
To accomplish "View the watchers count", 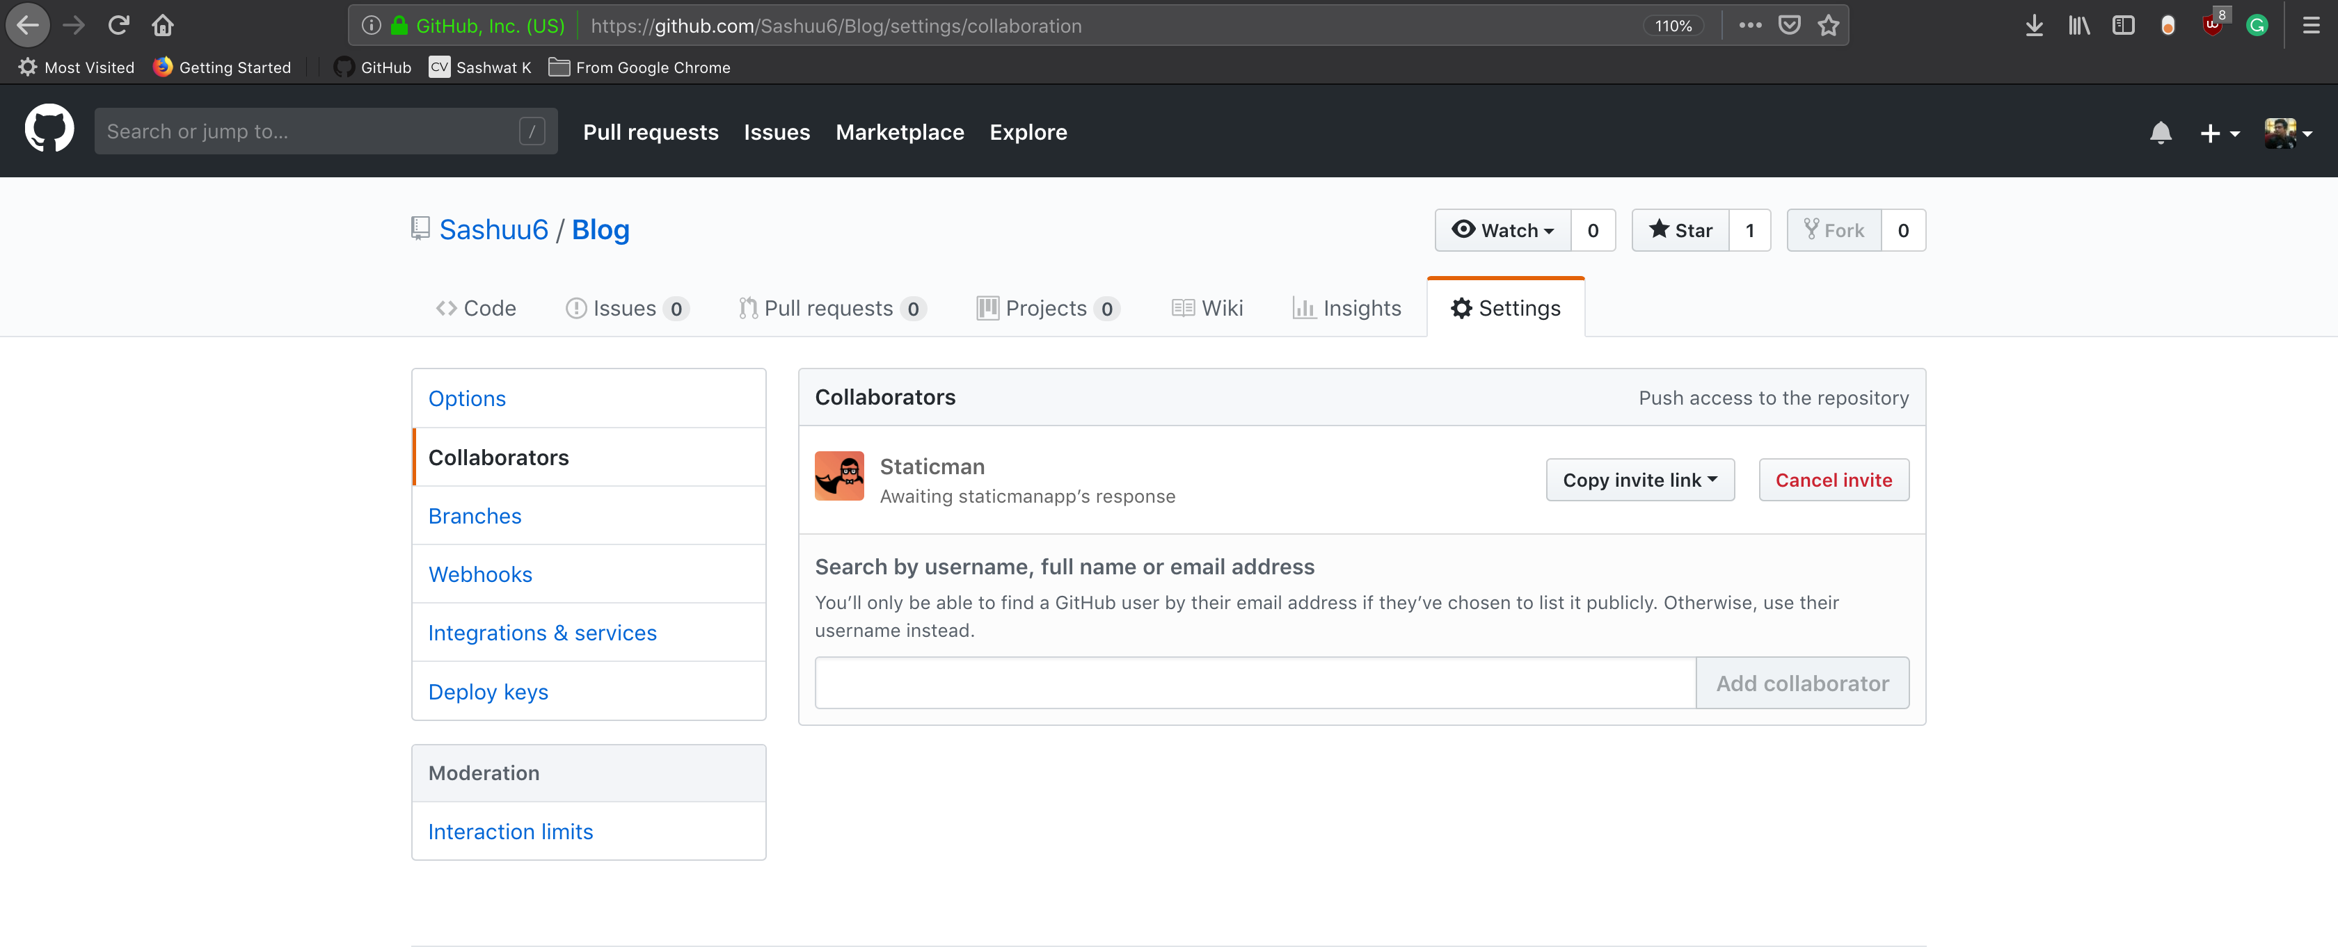I will click(1593, 230).
